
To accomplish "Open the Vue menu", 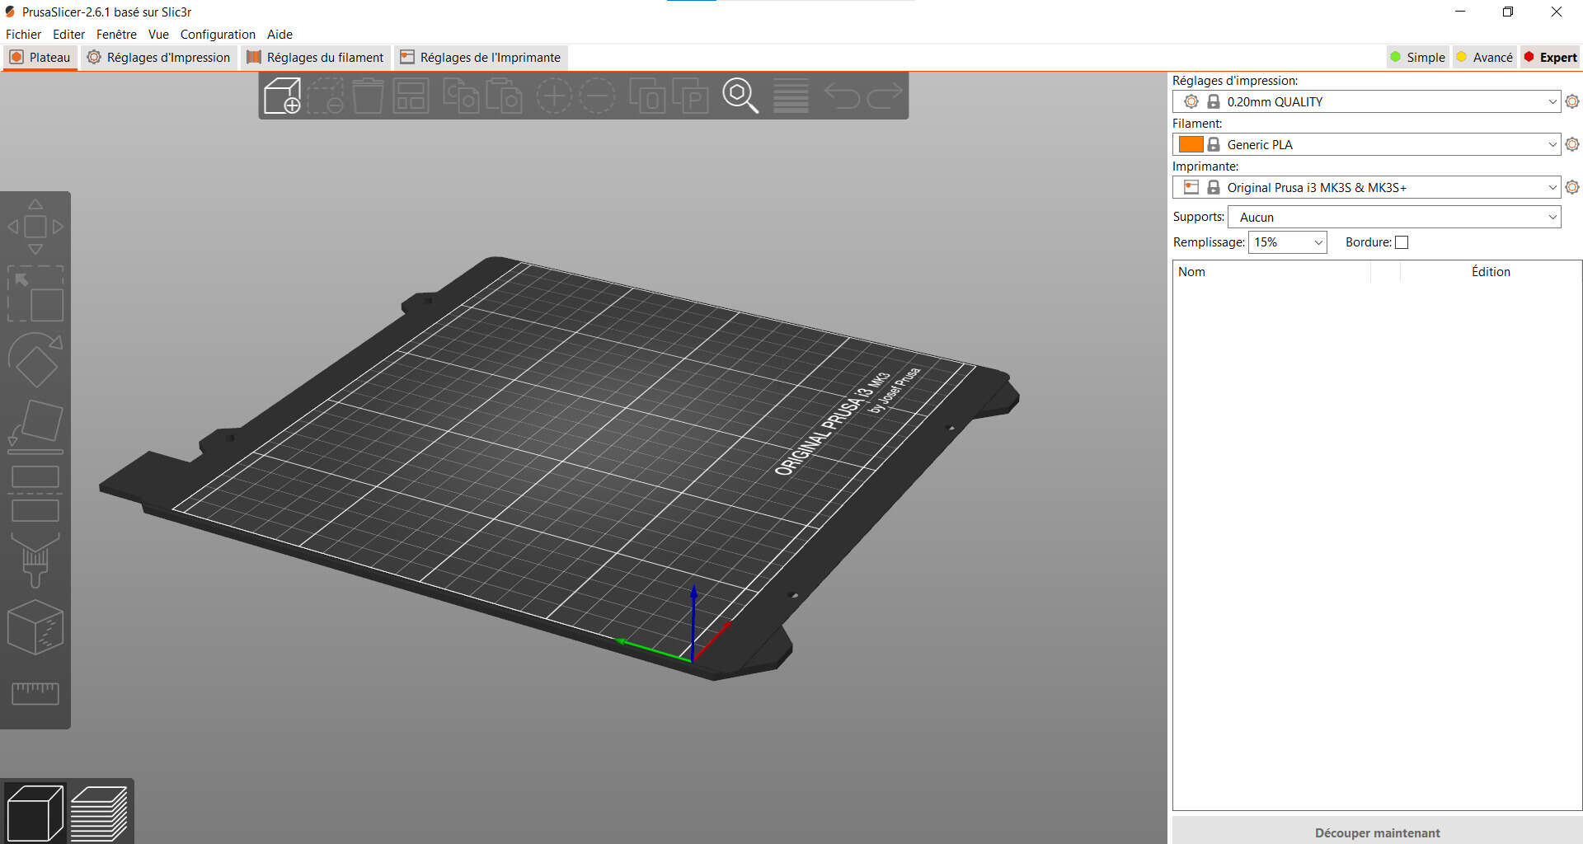I will (158, 34).
